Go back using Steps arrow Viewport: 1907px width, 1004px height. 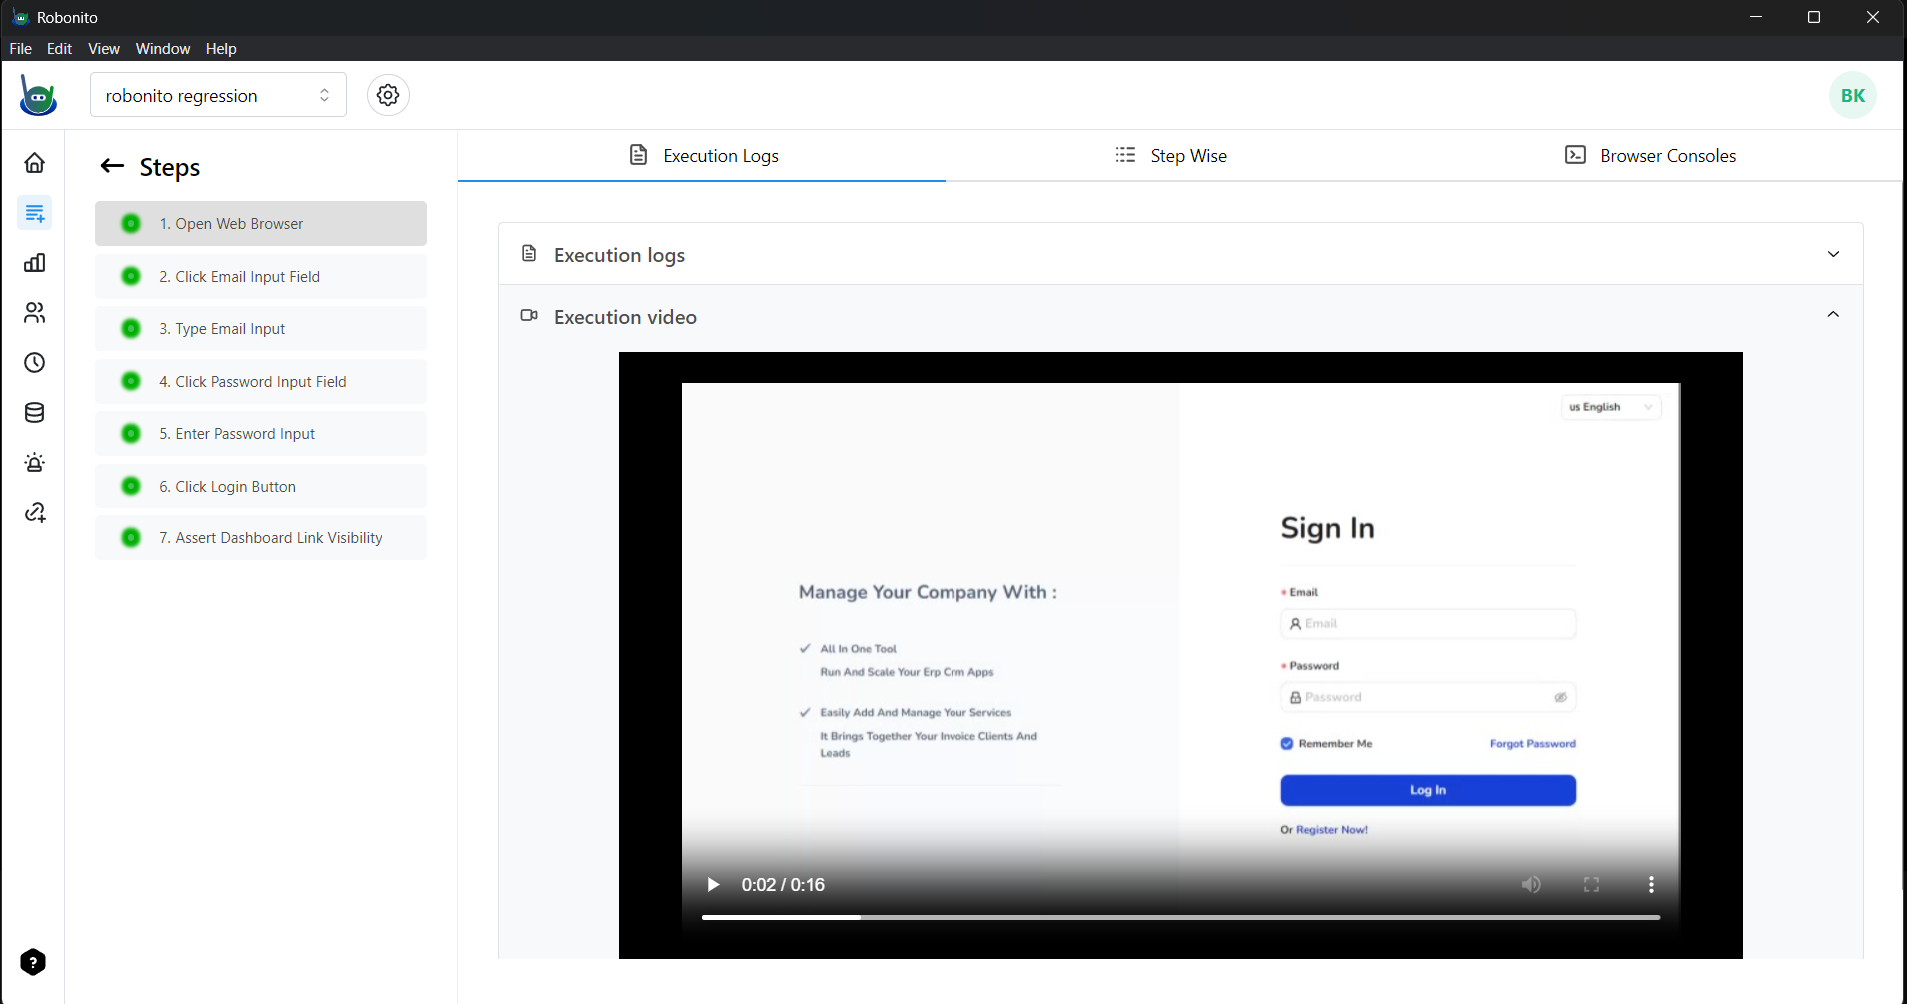coord(112,166)
